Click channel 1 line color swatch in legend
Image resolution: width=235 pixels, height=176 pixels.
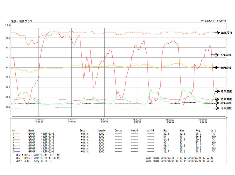point(20,133)
